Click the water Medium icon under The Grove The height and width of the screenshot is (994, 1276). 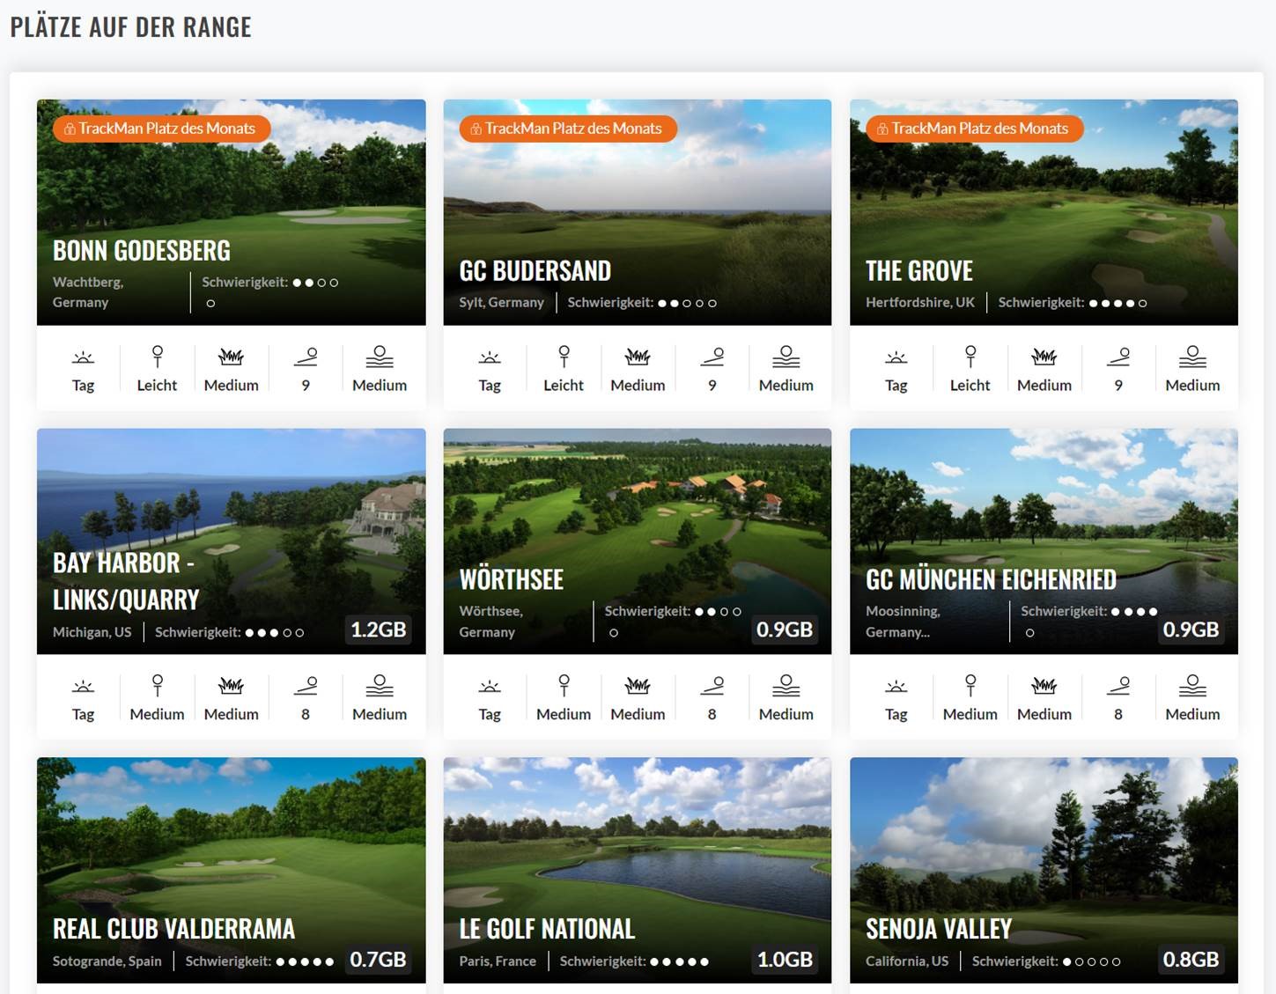(1192, 357)
